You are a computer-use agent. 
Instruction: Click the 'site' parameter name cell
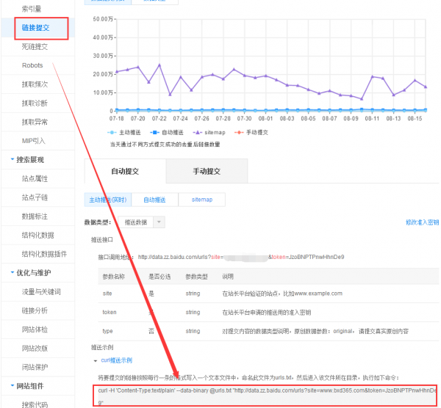tap(107, 294)
